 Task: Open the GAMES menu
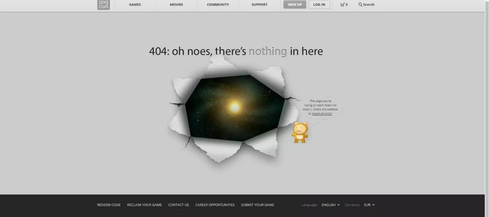click(135, 5)
